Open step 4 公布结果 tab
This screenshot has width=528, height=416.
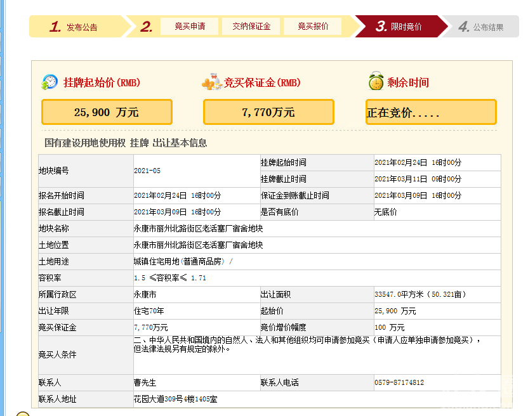(482, 27)
